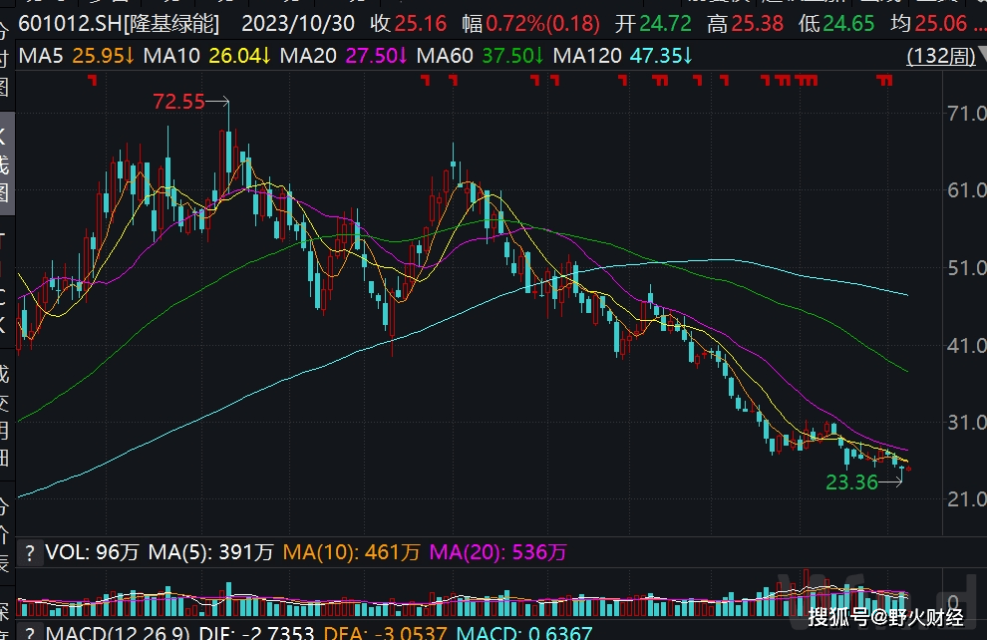Click the 搜狐号@野火财经 watermark link
Screen dimensions: 987x640
(885, 614)
